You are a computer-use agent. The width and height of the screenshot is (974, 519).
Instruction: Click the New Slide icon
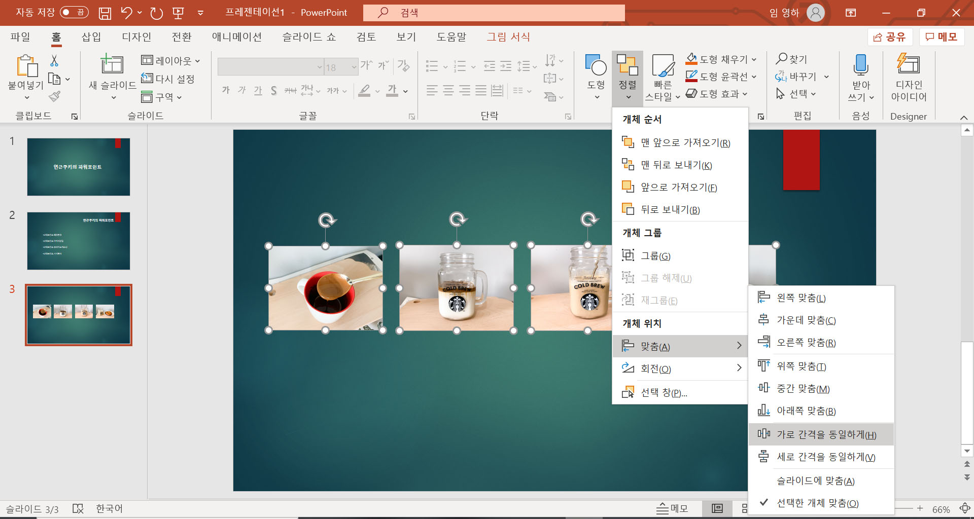[x=112, y=64]
